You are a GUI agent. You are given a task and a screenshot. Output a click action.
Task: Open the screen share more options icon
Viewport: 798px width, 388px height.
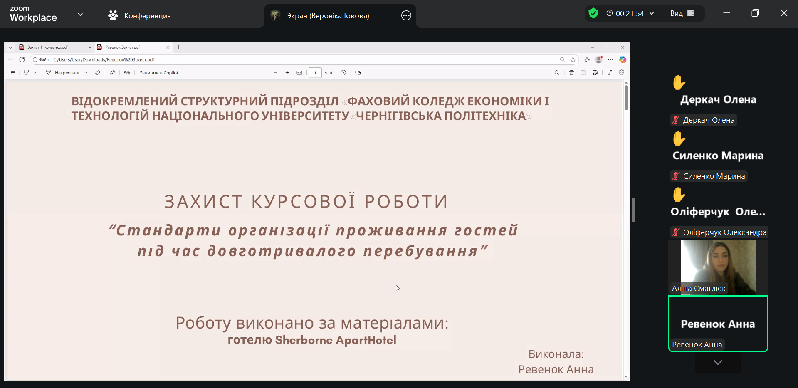coord(406,16)
